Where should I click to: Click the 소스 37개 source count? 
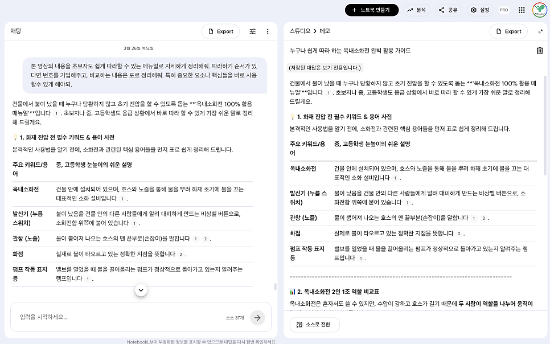click(x=235, y=318)
